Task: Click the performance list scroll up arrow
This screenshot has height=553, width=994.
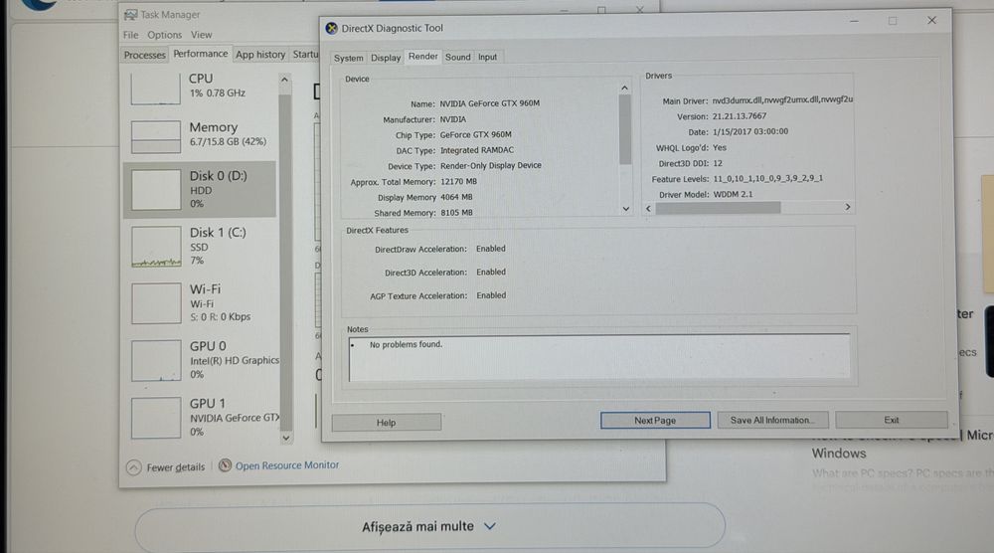Action: click(x=284, y=80)
